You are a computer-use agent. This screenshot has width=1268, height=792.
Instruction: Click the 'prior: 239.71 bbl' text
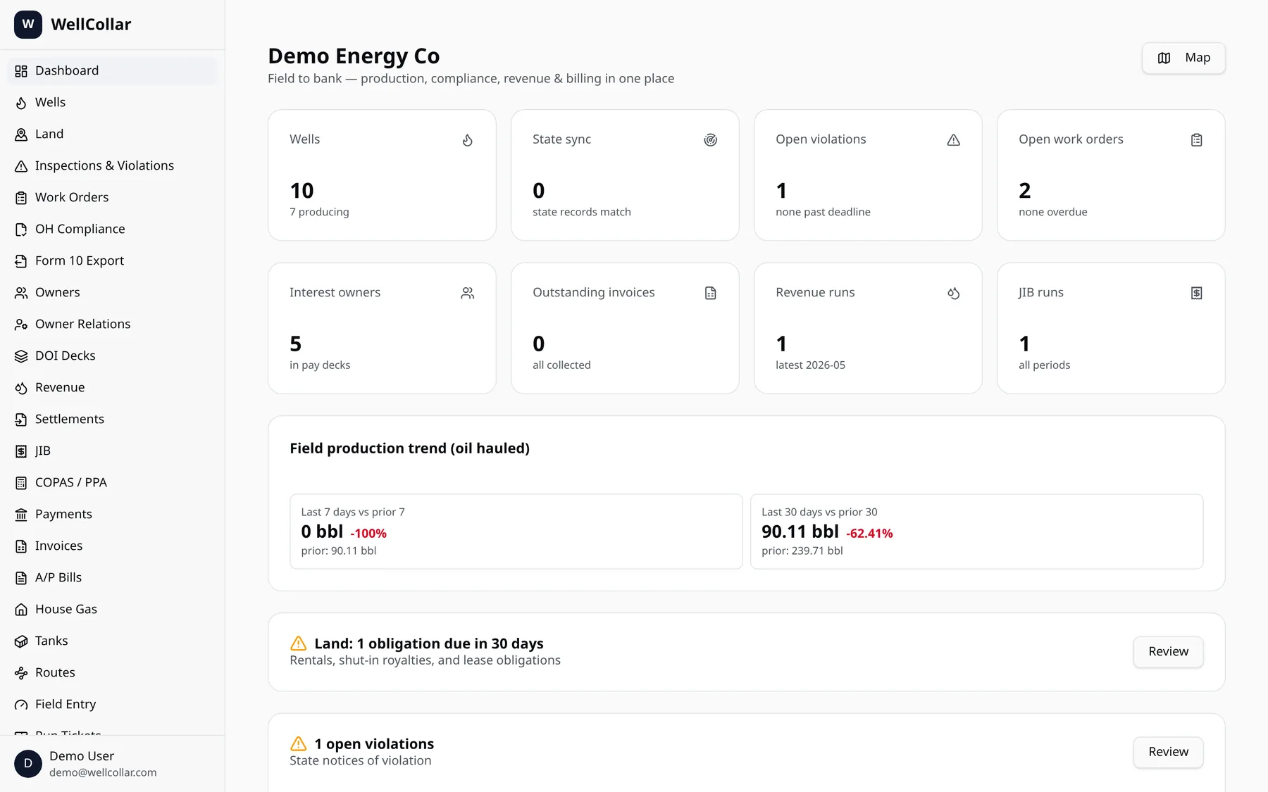(802, 551)
